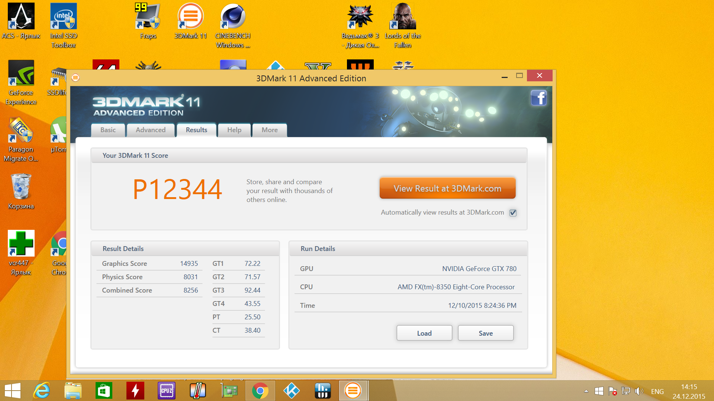Click the GT2 result 71.57

click(253, 277)
